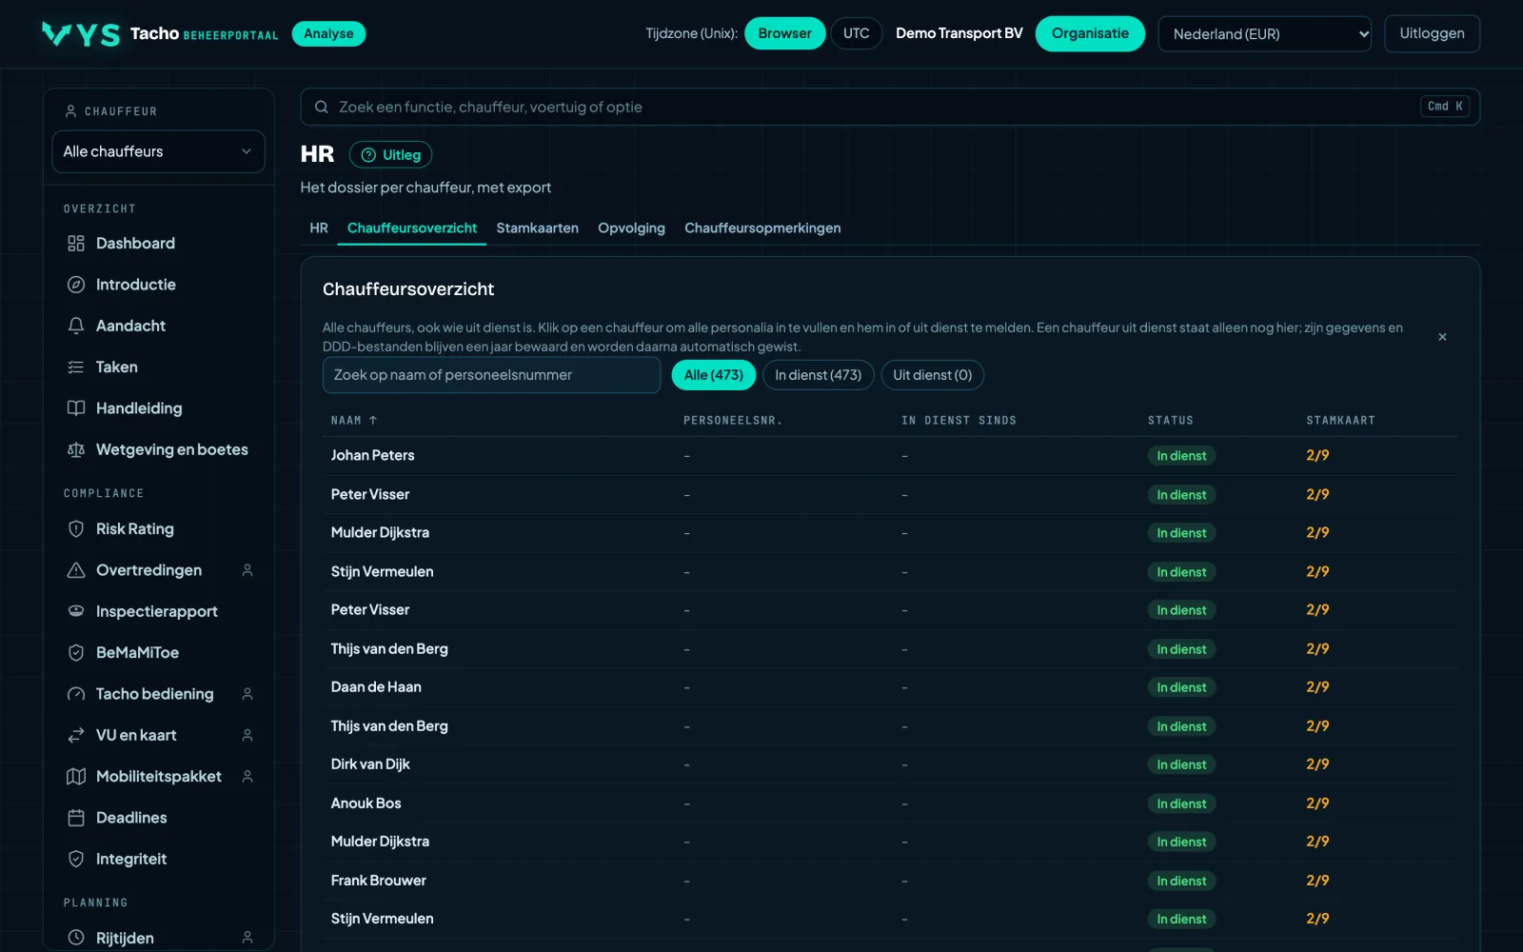Click the Wetgeving en boetes scales icon
Screen dimensions: 1523x952
coord(76,449)
